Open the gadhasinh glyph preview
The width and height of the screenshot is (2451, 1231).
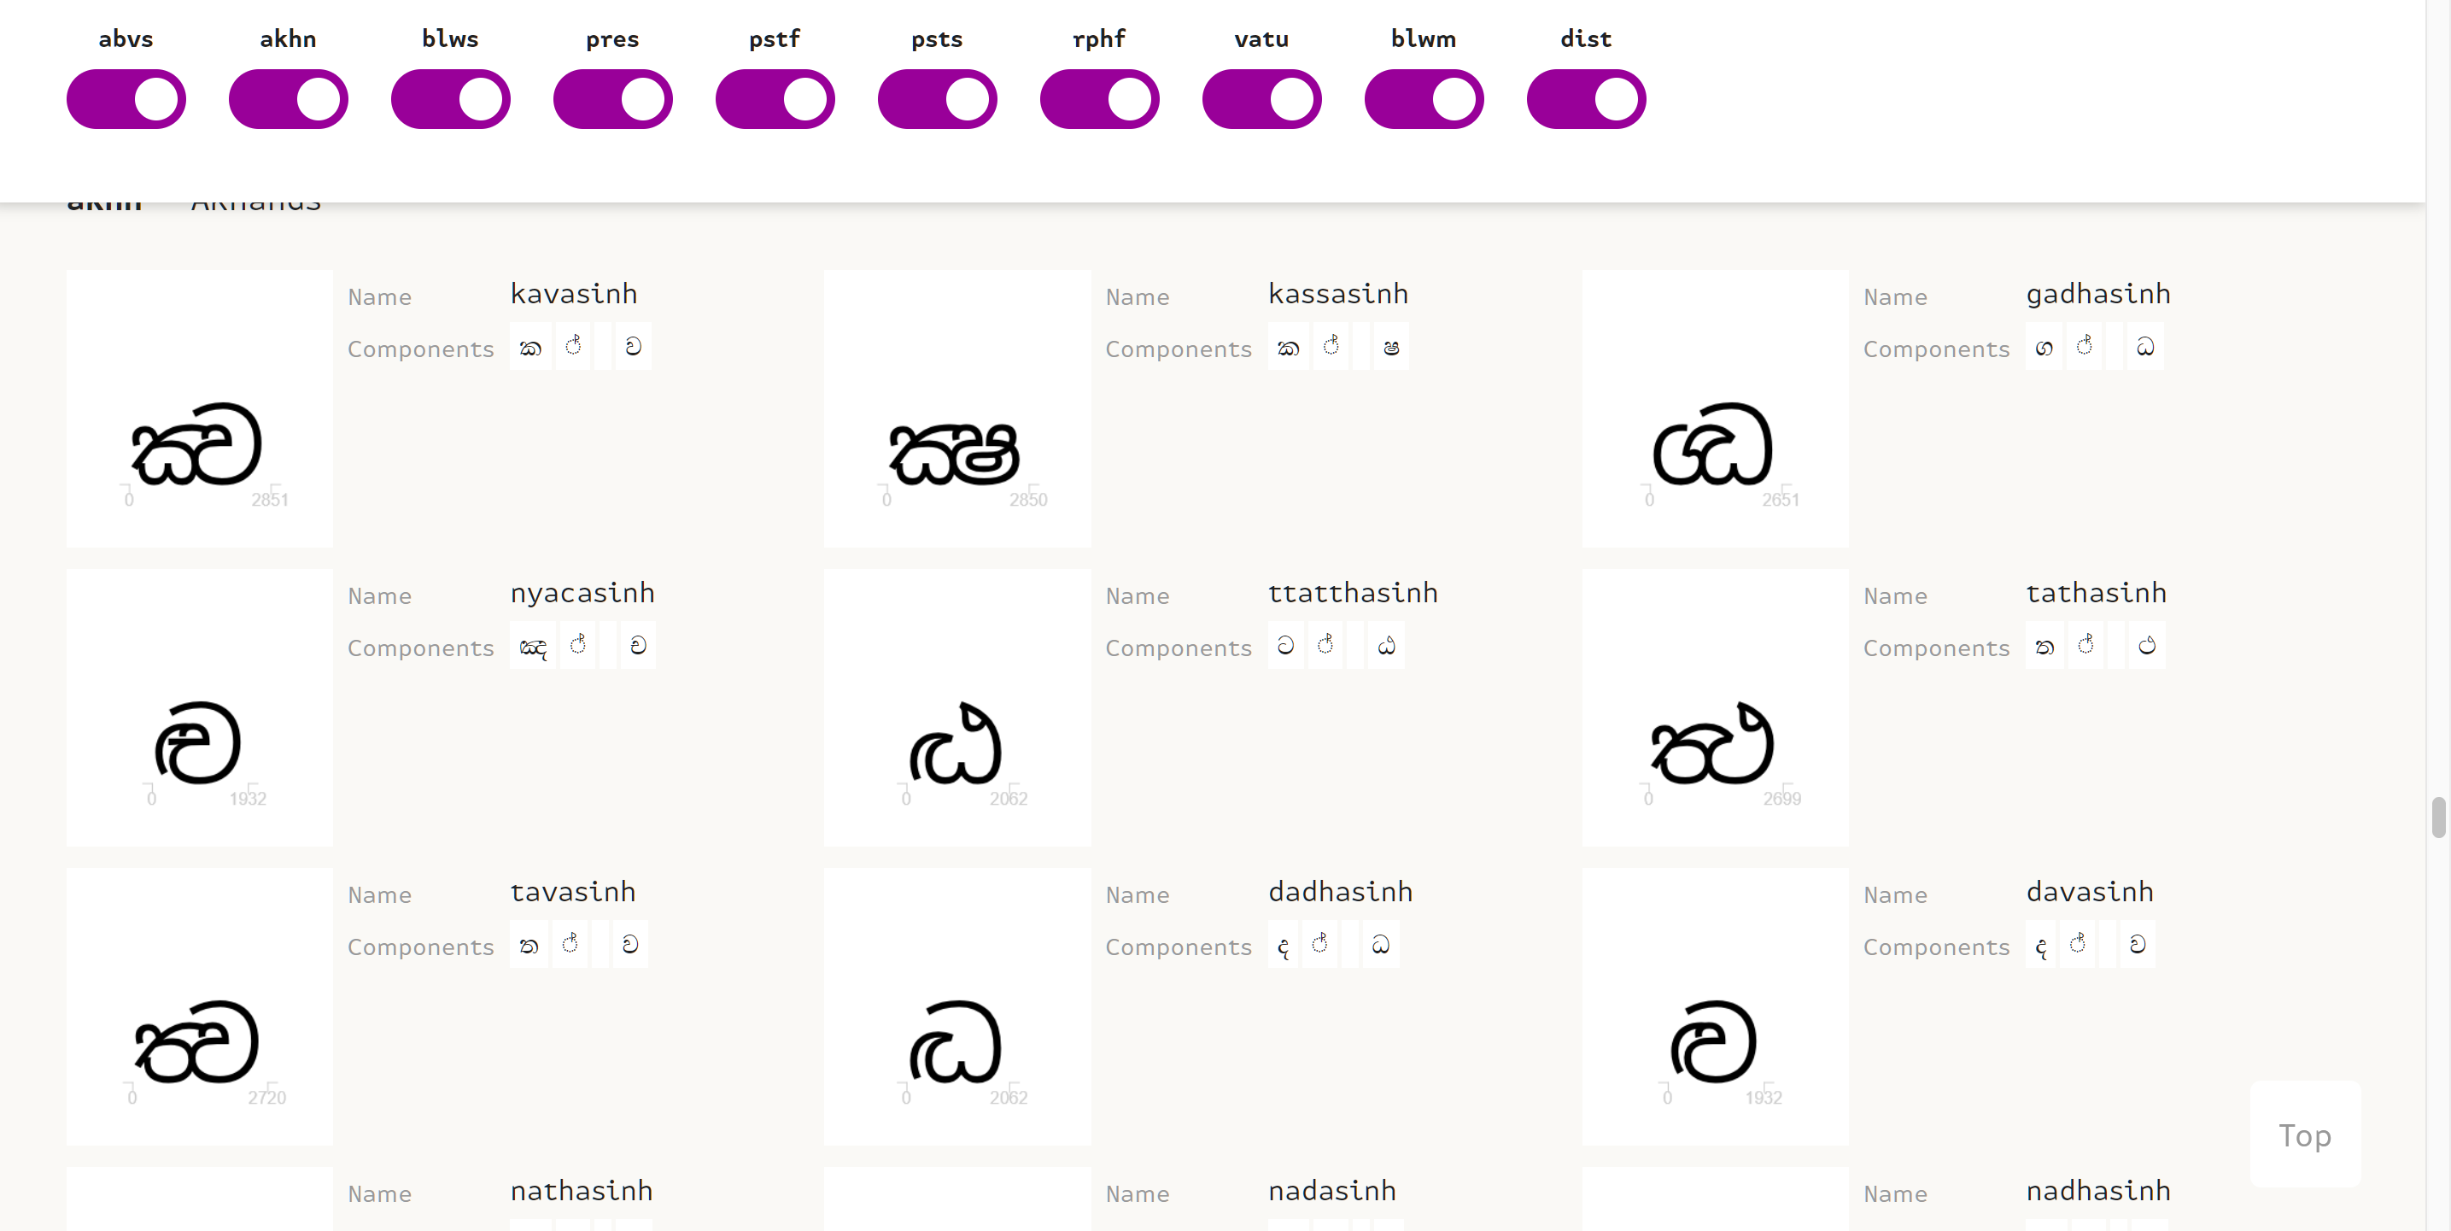tap(1714, 408)
